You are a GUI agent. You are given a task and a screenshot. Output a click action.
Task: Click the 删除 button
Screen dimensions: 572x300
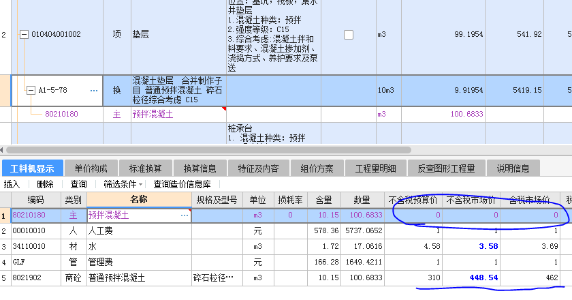pyautogui.click(x=45, y=184)
